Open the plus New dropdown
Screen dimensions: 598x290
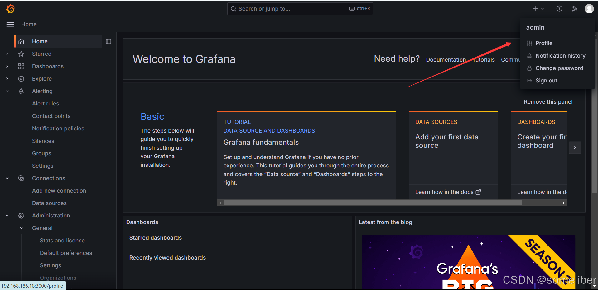[538, 9]
